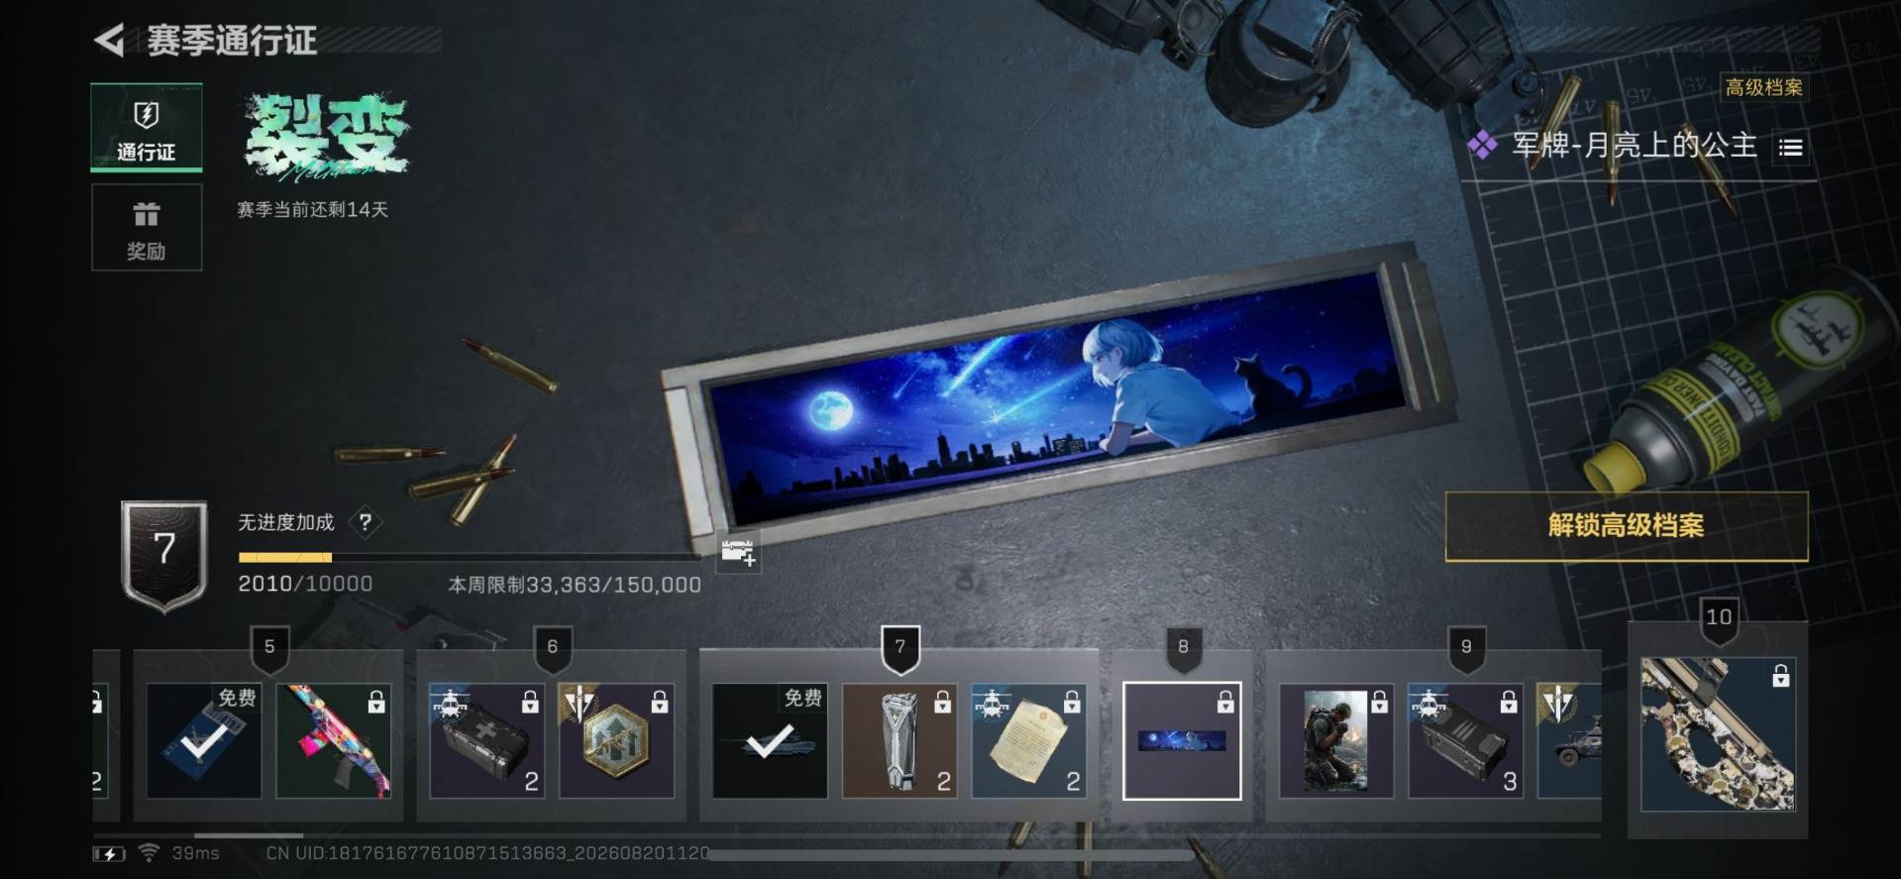Click the helicopter badge on paper document reward

992,704
